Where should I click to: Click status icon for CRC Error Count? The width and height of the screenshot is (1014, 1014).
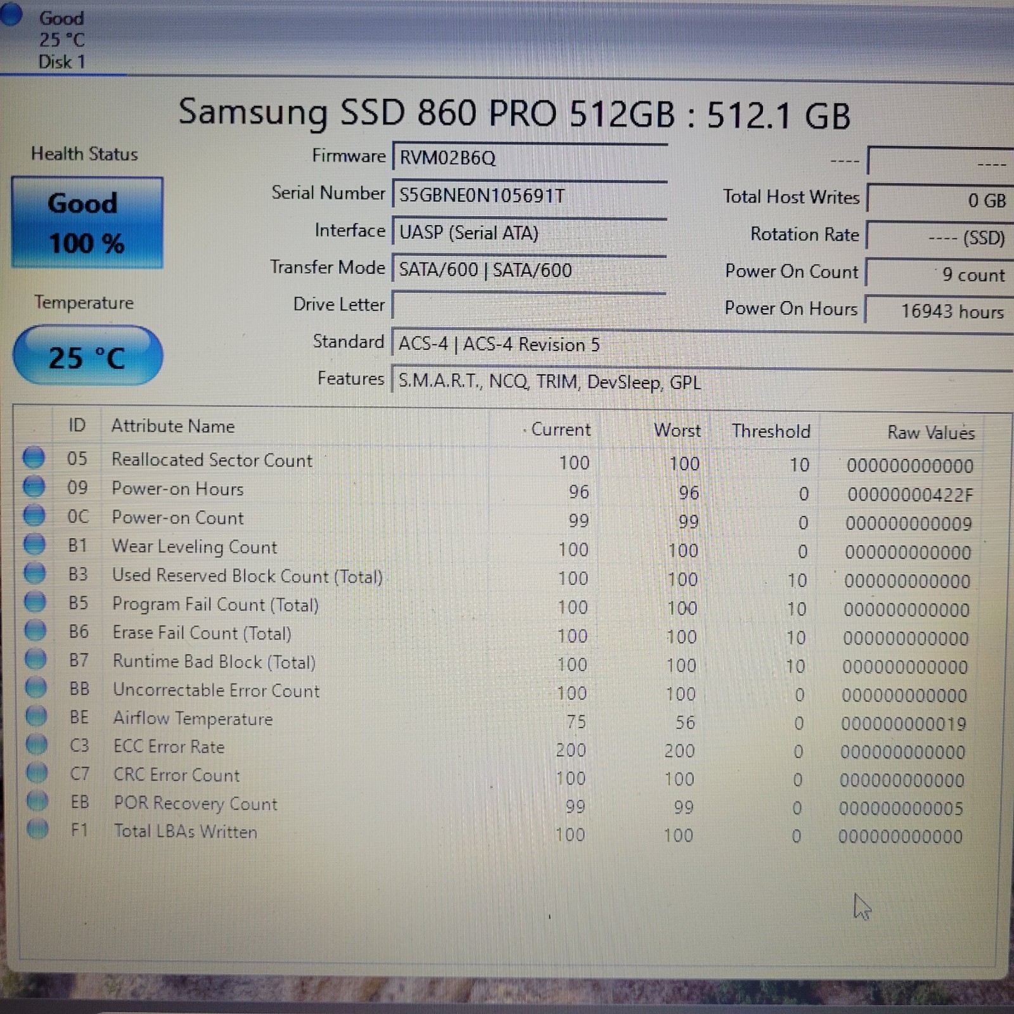[37, 773]
